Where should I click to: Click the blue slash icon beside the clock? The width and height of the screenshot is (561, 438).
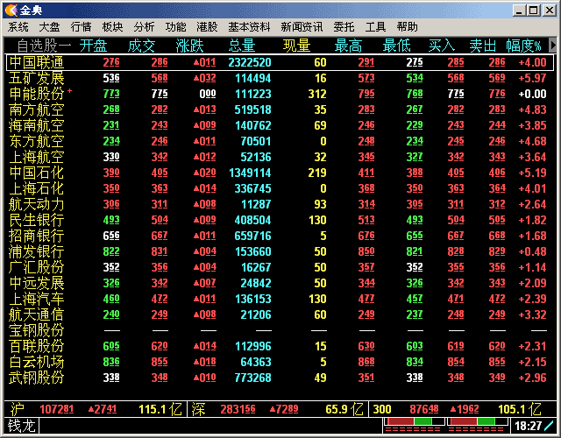pos(549,426)
